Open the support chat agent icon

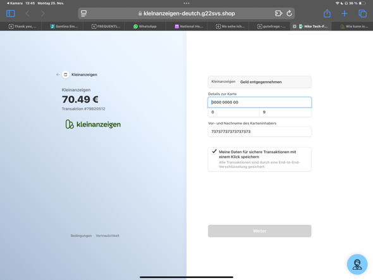[x=357, y=264]
